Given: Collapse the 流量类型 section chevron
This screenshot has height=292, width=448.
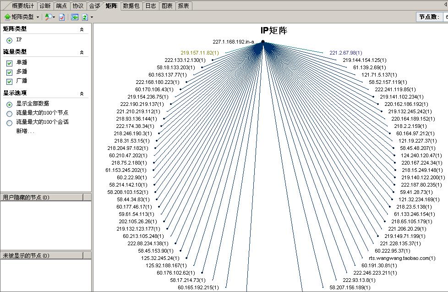Looking at the screenshot, I should point(82,52).
